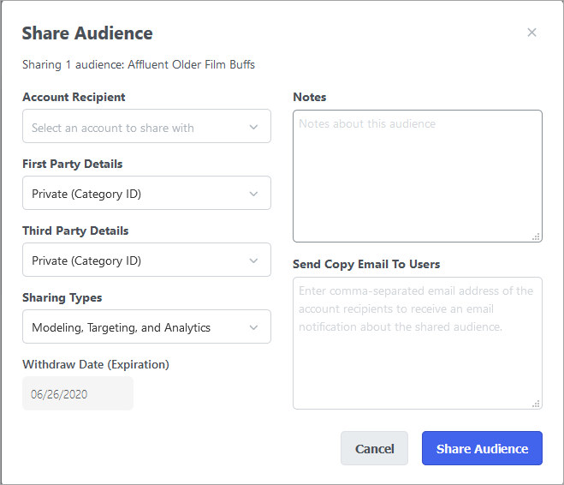The height and width of the screenshot is (485, 564).
Task: Click the Third Party Details chevron arrow
Action: [253, 260]
